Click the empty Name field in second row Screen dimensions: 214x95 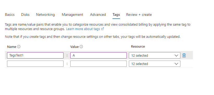[x=35, y=64]
